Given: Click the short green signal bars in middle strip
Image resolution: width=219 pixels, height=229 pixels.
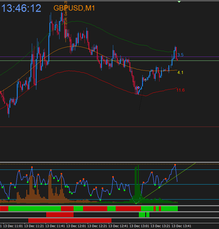Looking at the screenshot, I should click(x=144, y=215).
